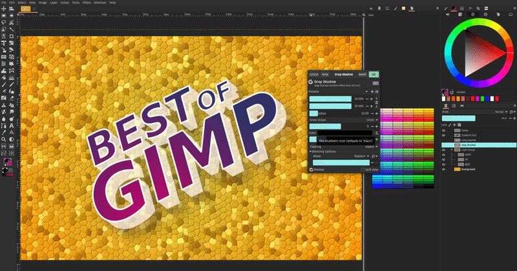
Task: Hide the stroke layer
Action: tap(443, 131)
